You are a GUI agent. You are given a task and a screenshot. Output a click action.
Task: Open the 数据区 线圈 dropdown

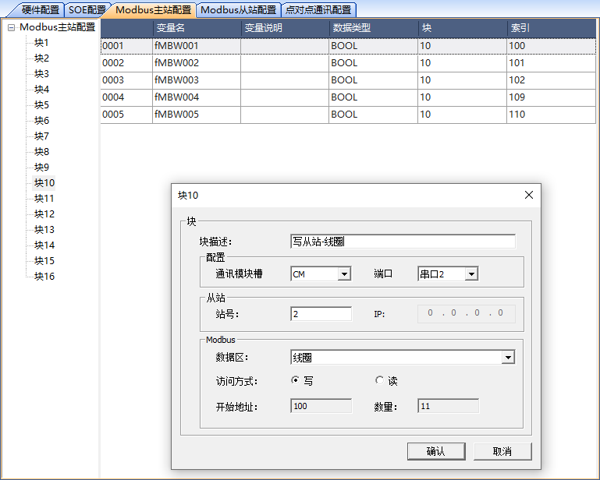[508, 358]
